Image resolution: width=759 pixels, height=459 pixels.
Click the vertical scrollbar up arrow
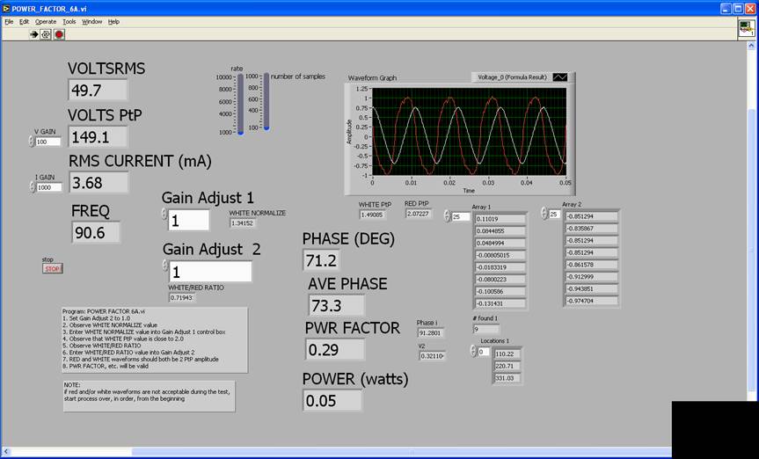pos(752,46)
